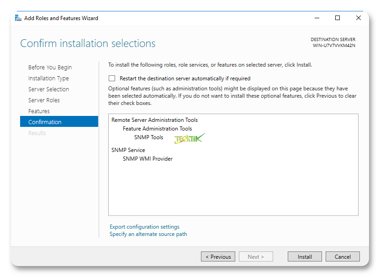Go to Before You Begin step
This screenshot has width=380, height=277.
tap(50, 67)
